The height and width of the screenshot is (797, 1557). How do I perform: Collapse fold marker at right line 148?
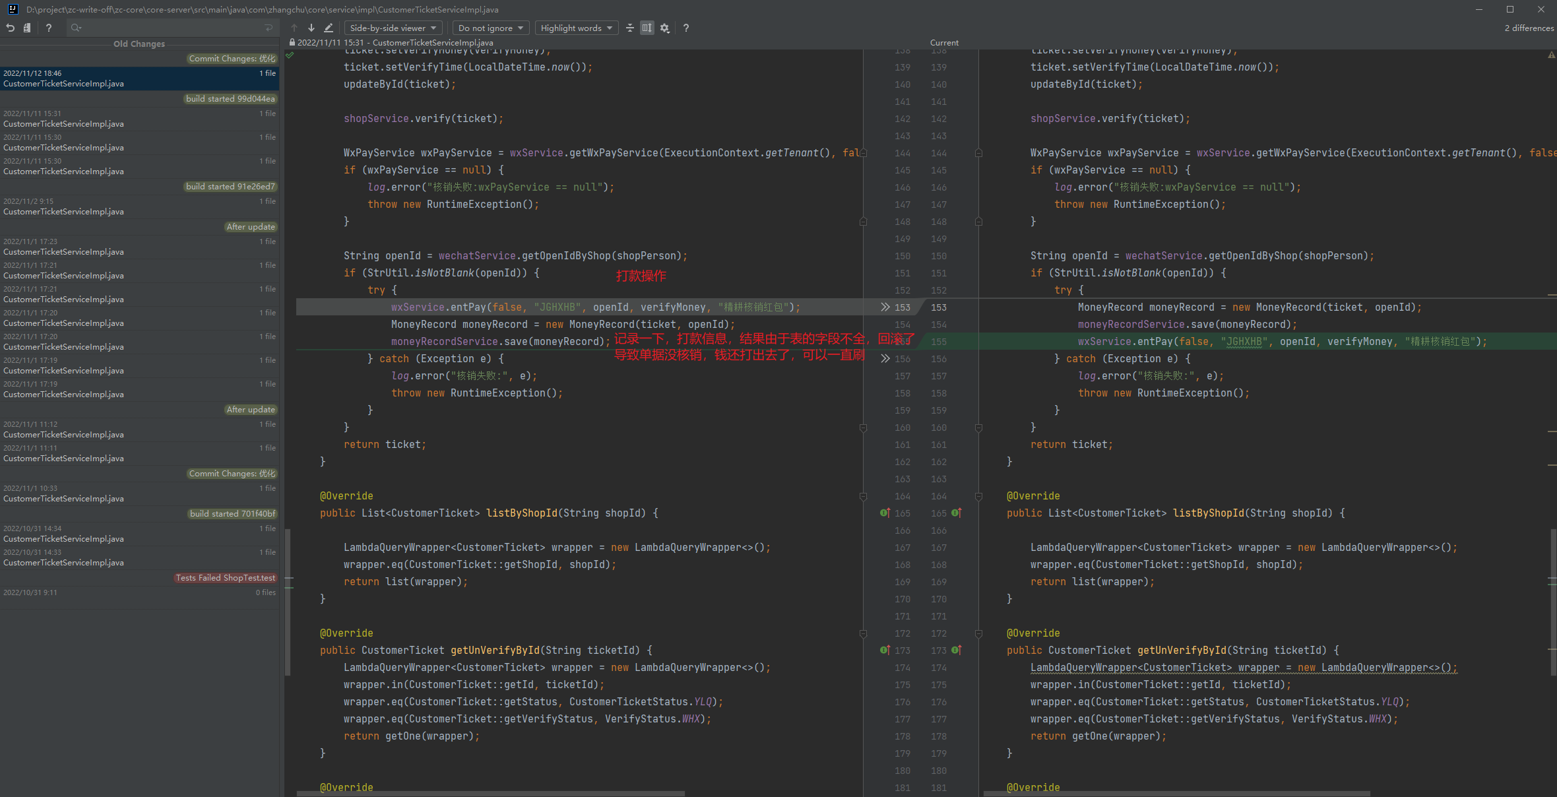coord(978,222)
